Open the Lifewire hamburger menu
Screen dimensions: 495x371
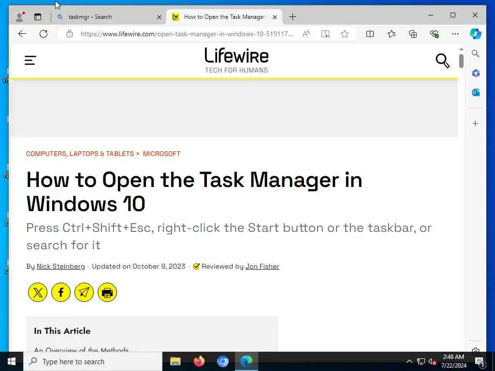pyautogui.click(x=30, y=60)
